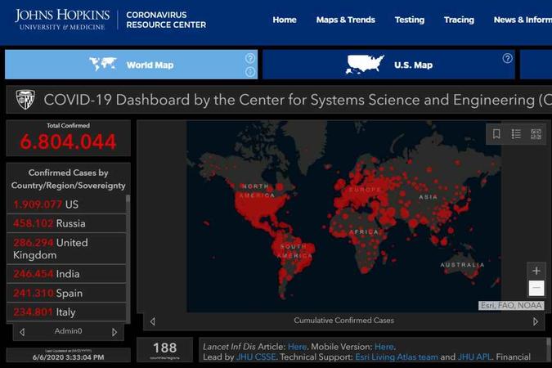Click the Asia label on map
This screenshot has height=368, width=552.
click(x=428, y=197)
